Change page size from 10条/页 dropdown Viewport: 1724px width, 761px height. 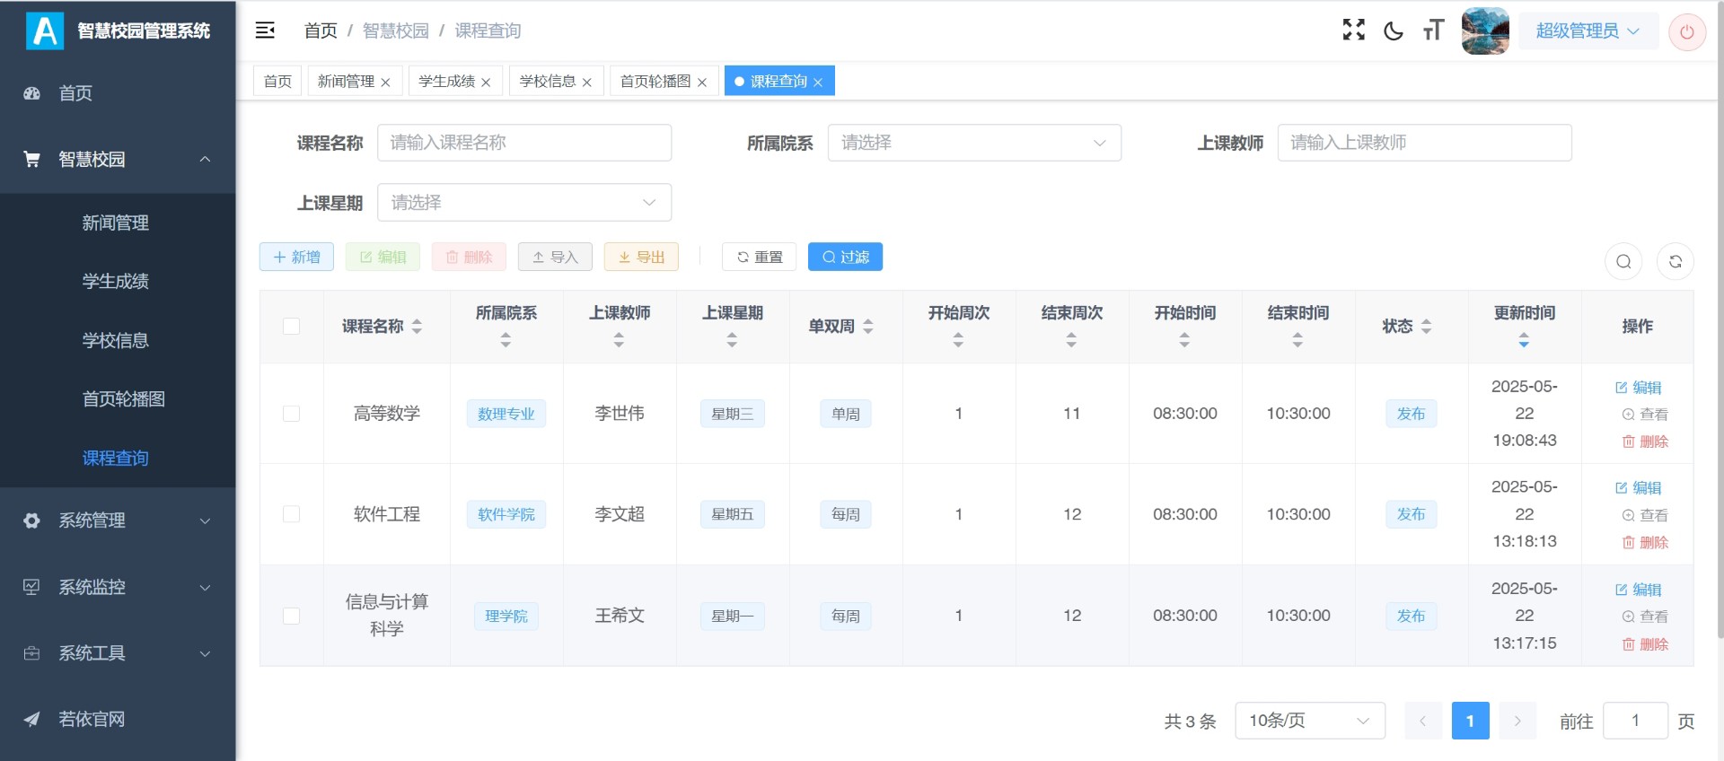point(1309,721)
